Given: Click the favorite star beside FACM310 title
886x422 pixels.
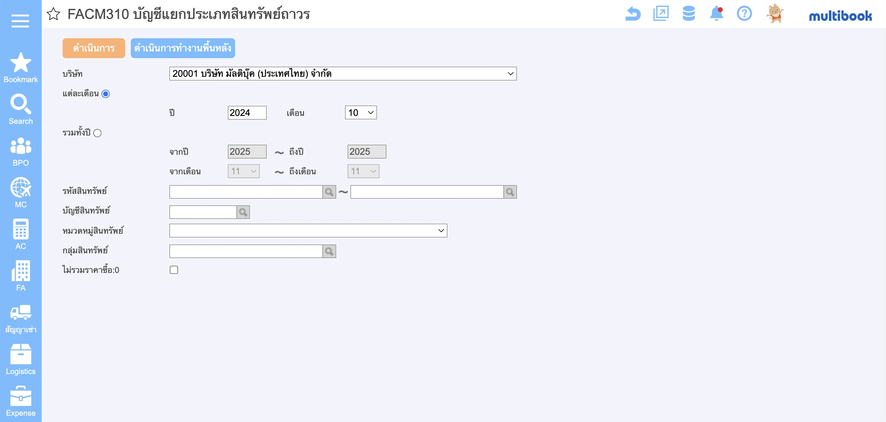Looking at the screenshot, I should pyautogui.click(x=53, y=14).
